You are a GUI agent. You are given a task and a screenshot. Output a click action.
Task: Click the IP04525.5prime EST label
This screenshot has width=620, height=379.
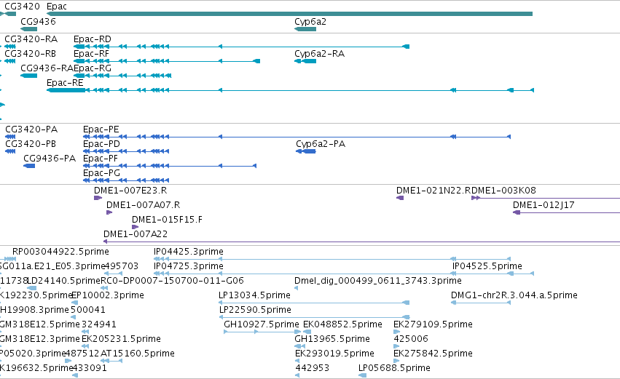tap(487, 266)
